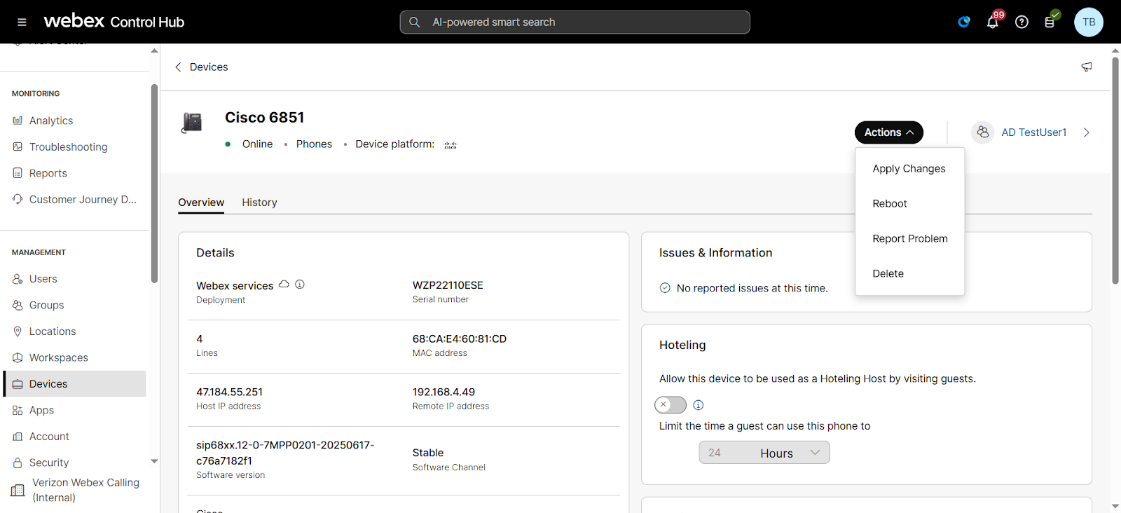
Task: Click the Reports sidebar icon
Action: tap(18, 173)
